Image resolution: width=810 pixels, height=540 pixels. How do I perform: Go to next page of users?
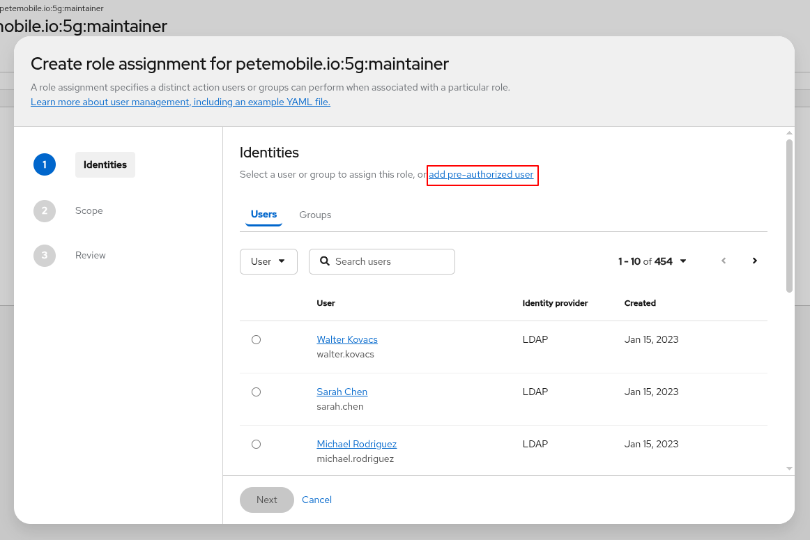coord(754,261)
